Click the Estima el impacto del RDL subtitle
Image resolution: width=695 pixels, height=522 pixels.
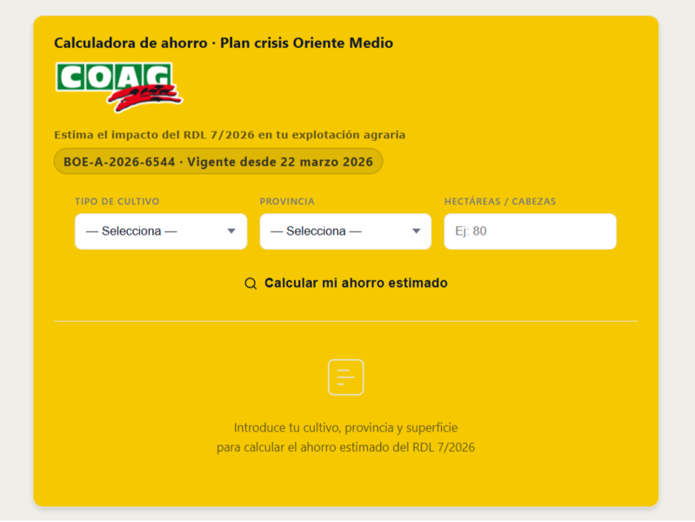[x=230, y=135]
